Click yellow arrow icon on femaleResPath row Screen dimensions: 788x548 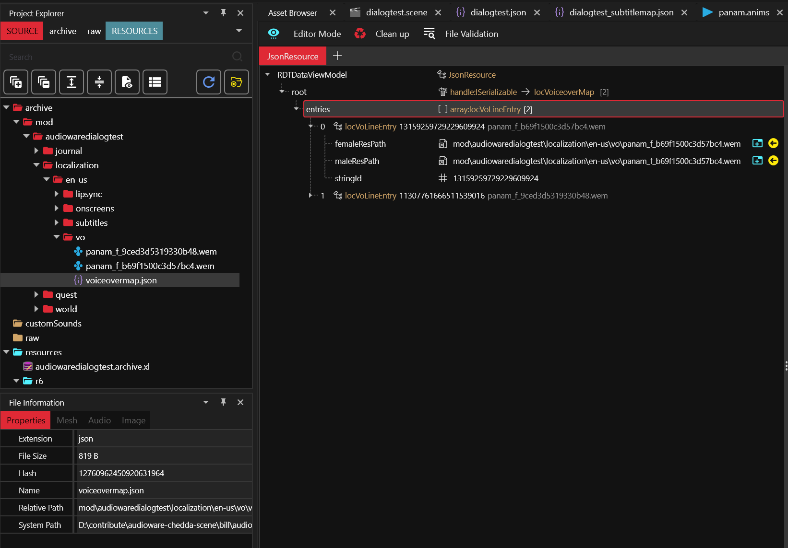pos(773,143)
